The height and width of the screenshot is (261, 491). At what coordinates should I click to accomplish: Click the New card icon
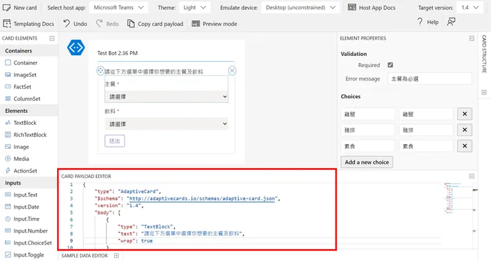coord(6,7)
